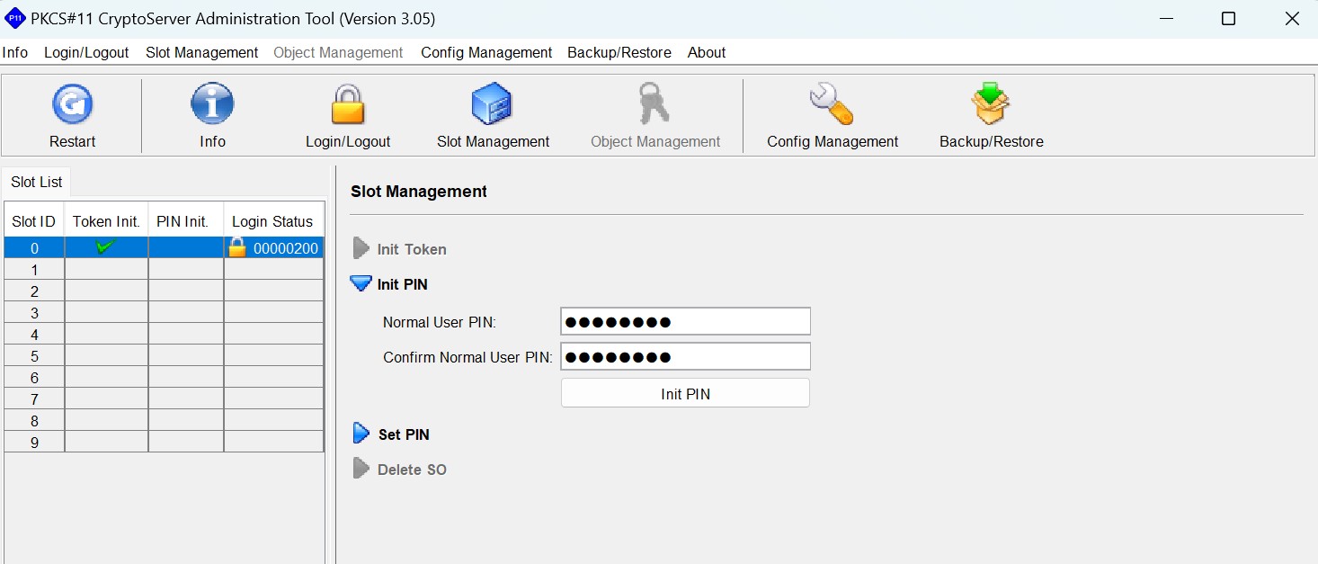
Task: Click the Init PIN button
Action: [685, 393]
